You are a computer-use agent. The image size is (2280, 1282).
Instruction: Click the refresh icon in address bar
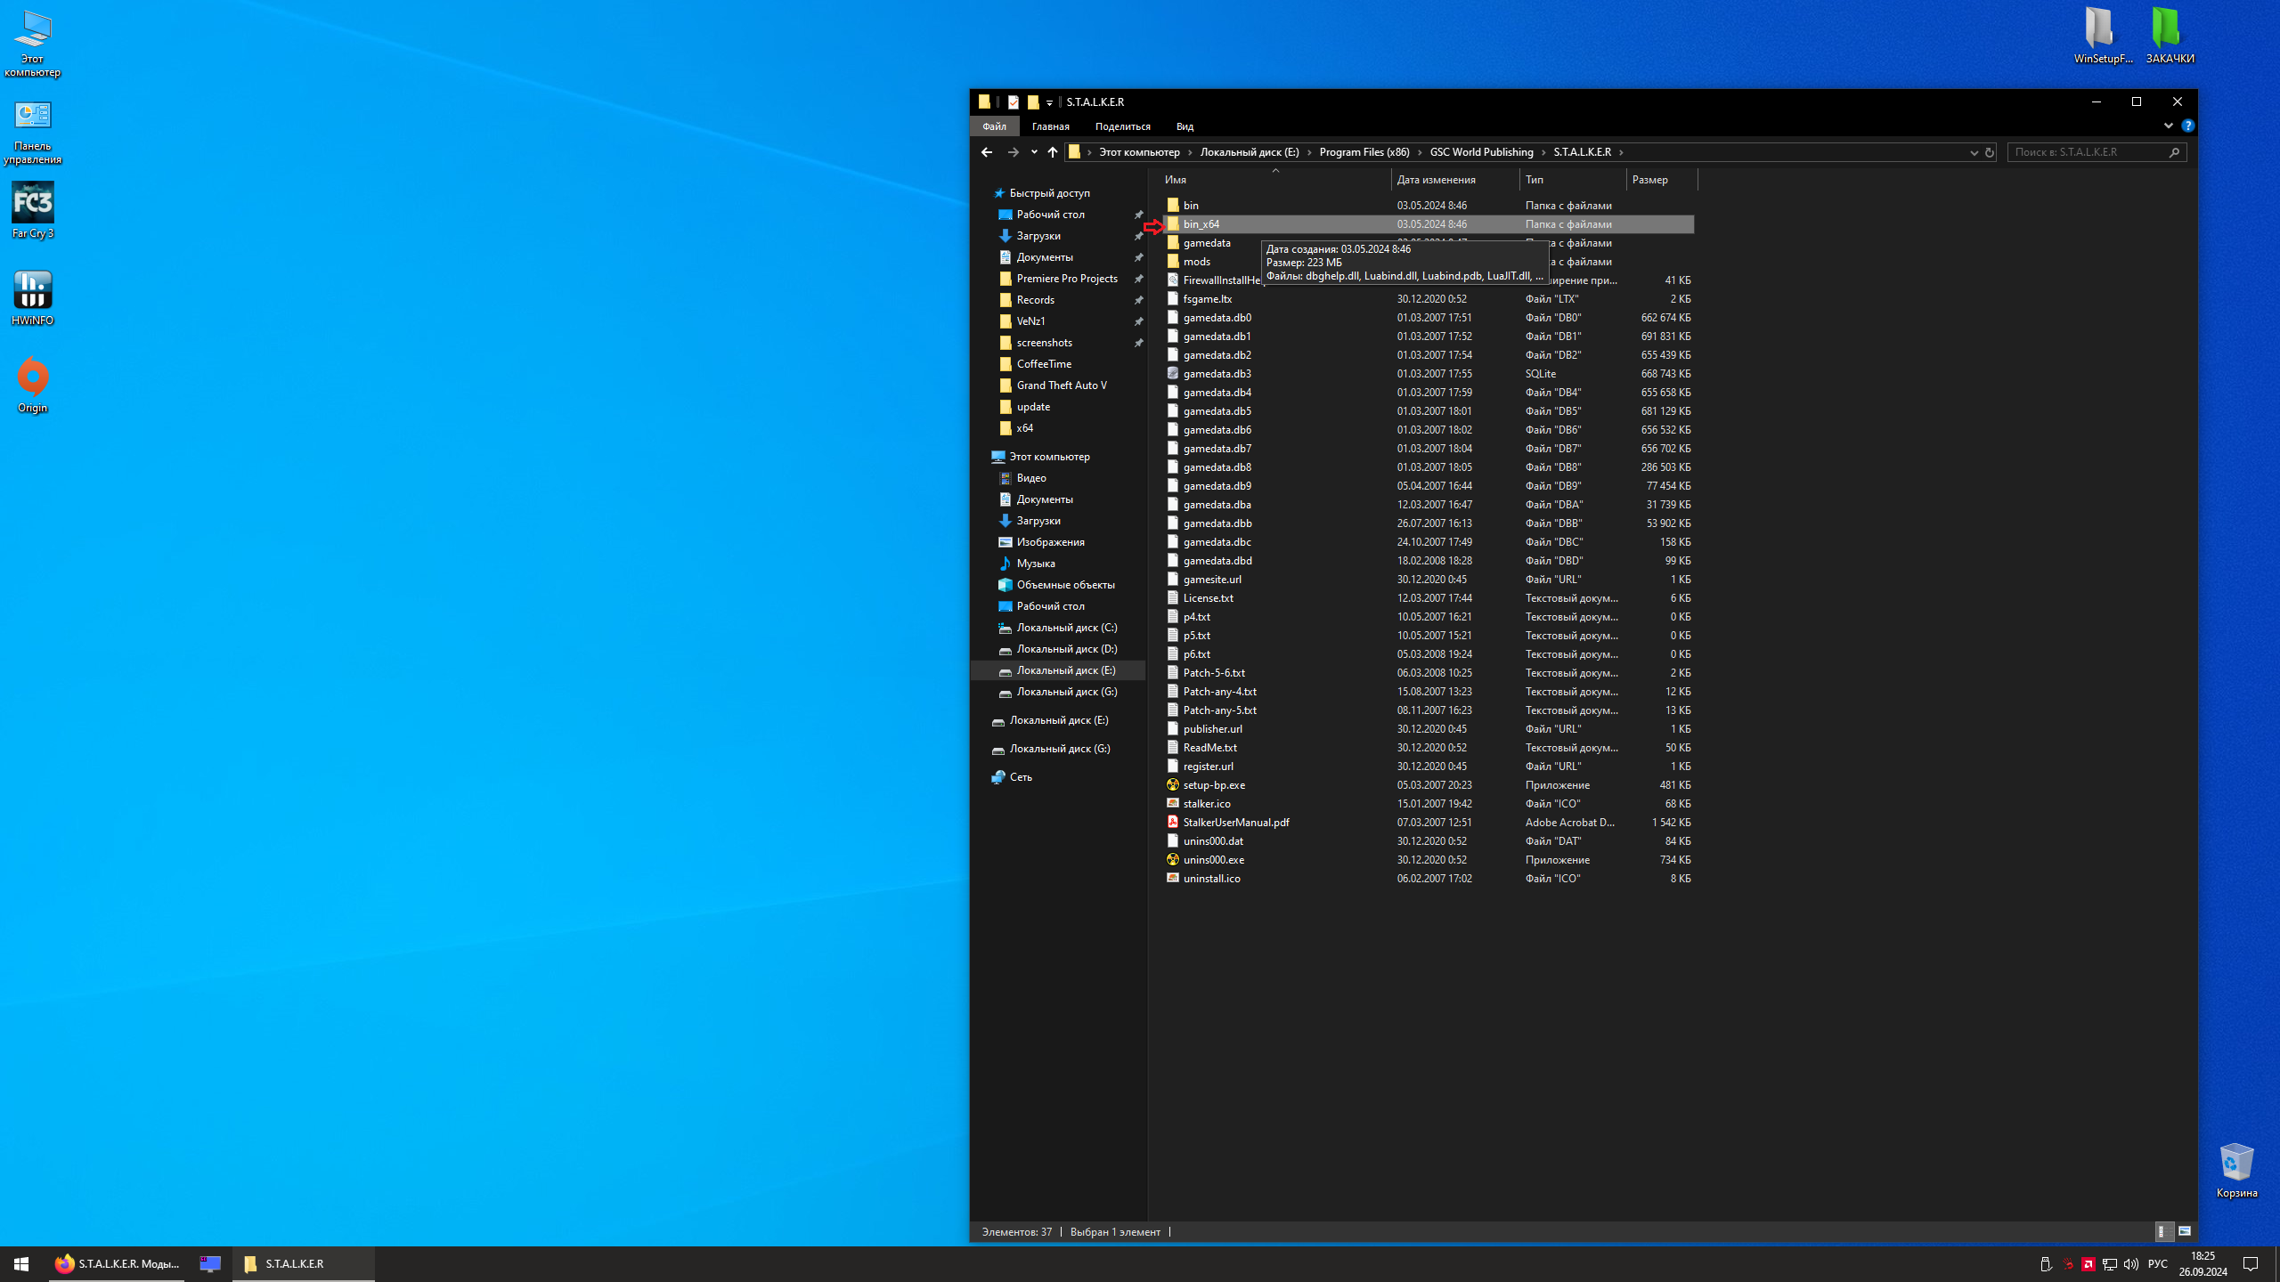[x=1989, y=152]
